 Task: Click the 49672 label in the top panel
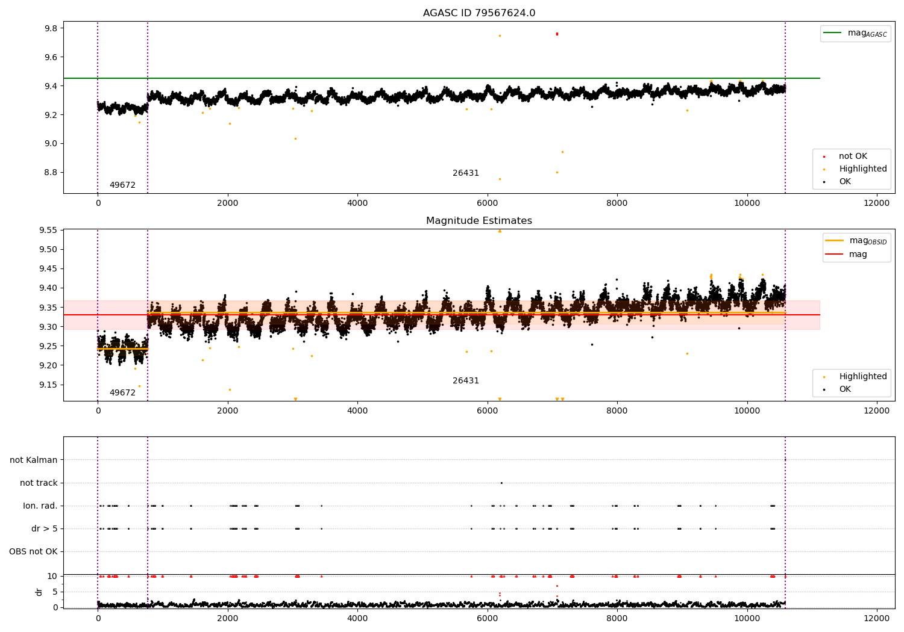tap(122, 185)
